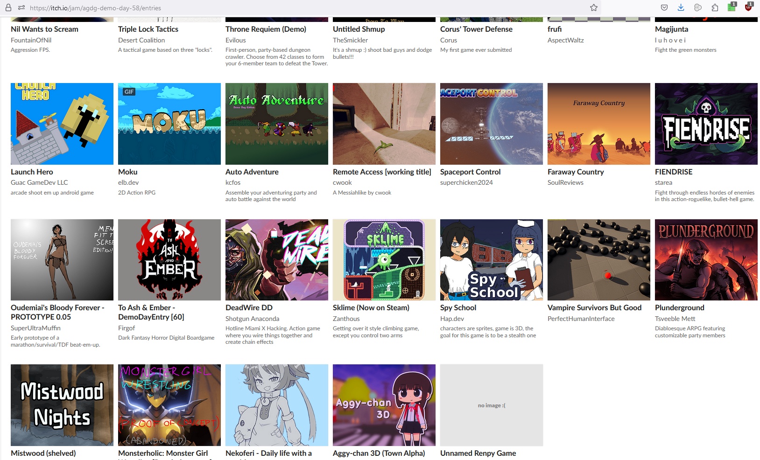Image resolution: width=760 pixels, height=460 pixels.
Task: Open the frufi game title link
Action: (555, 29)
